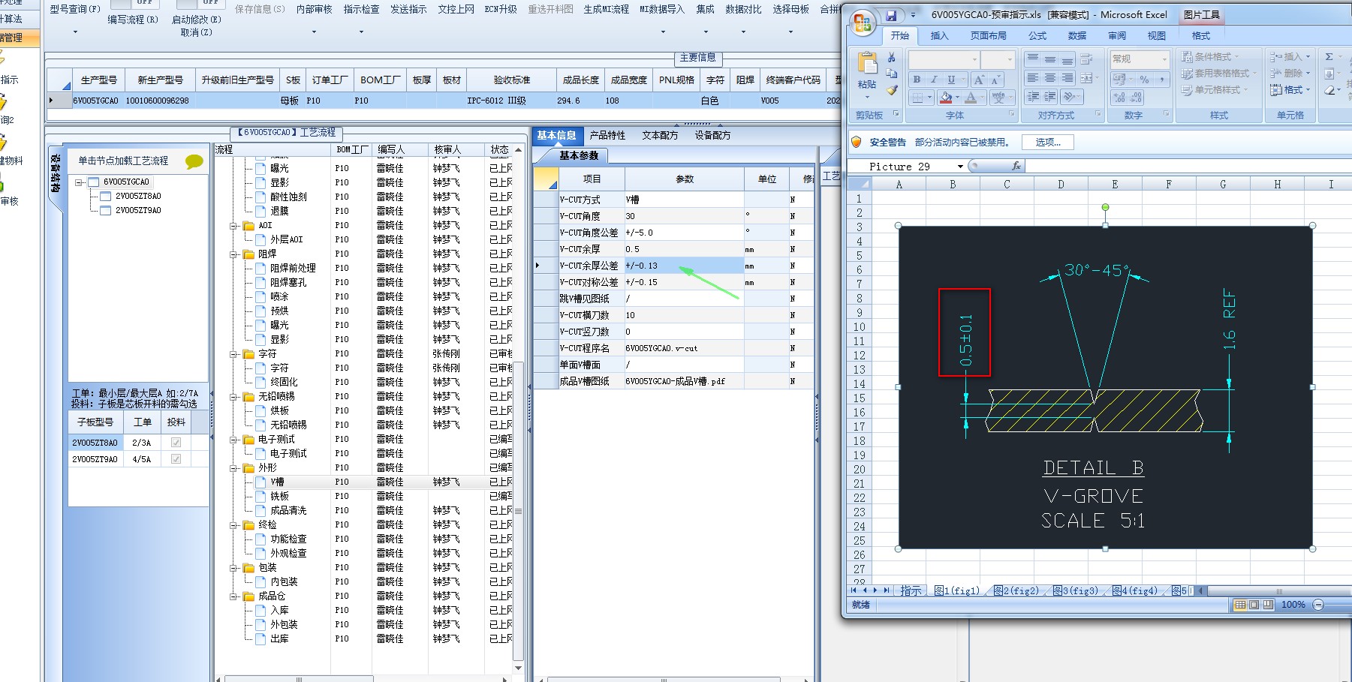
Task: Click the AutoSum sigma icon in Excel
Action: coord(1329,57)
